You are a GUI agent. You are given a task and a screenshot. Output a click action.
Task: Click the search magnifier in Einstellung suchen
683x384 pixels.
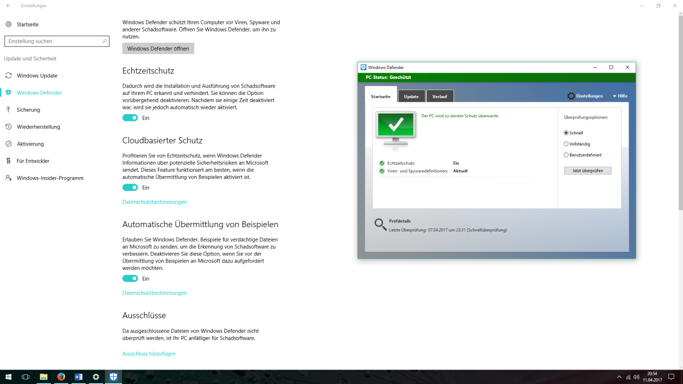pos(105,41)
